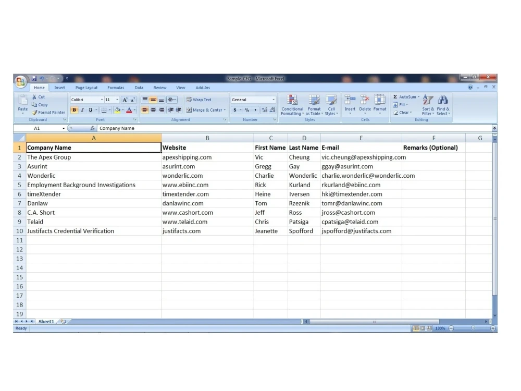The image size is (521, 391).
Task: Activate the Format Painter tool
Action: [x=48, y=113]
